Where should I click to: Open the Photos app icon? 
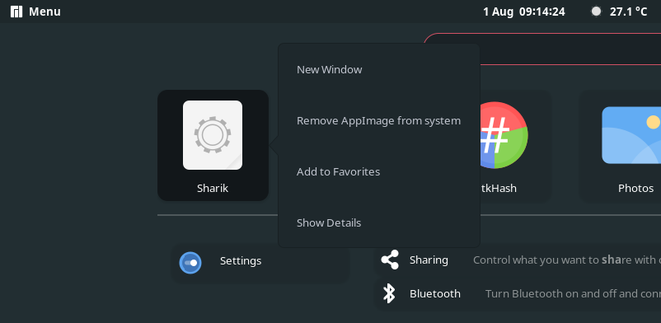click(631, 135)
